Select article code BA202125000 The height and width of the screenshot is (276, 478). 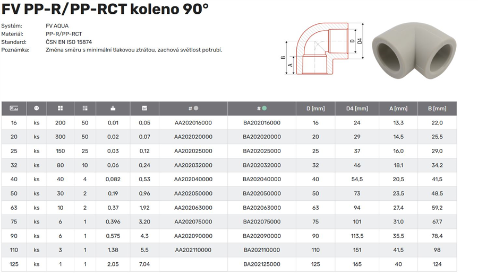(262, 264)
